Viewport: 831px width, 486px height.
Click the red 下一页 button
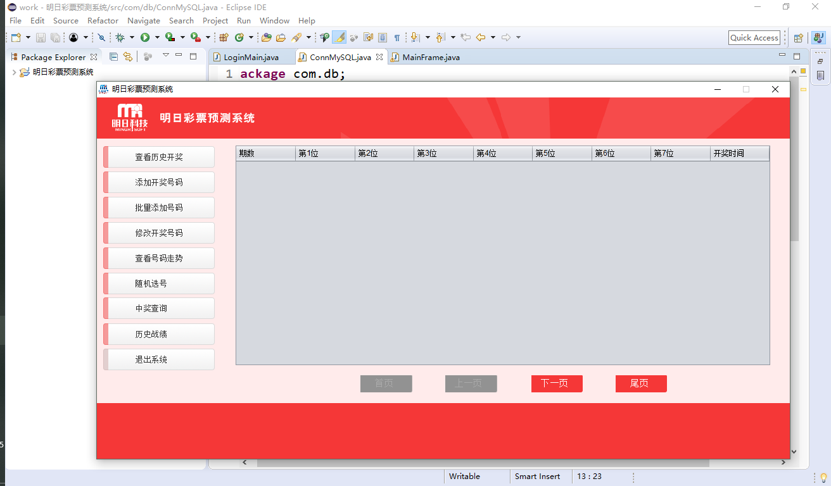pyautogui.click(x=557, y=383)
